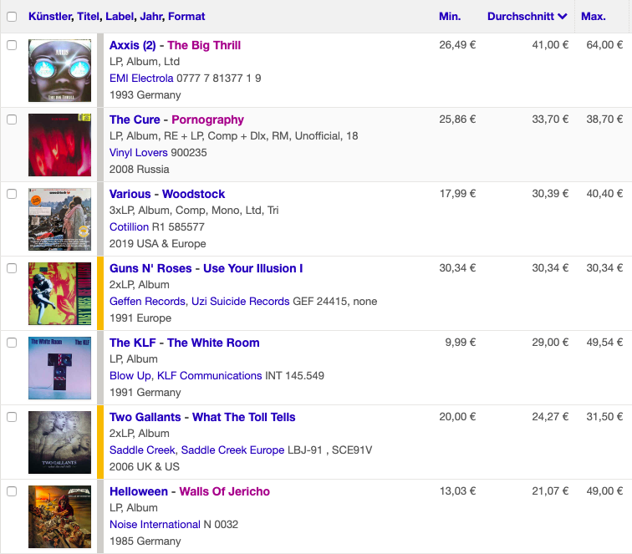Screen dimensions: 632x554
Task: Open release The Big Thrill
Action: tap(204, 45)
